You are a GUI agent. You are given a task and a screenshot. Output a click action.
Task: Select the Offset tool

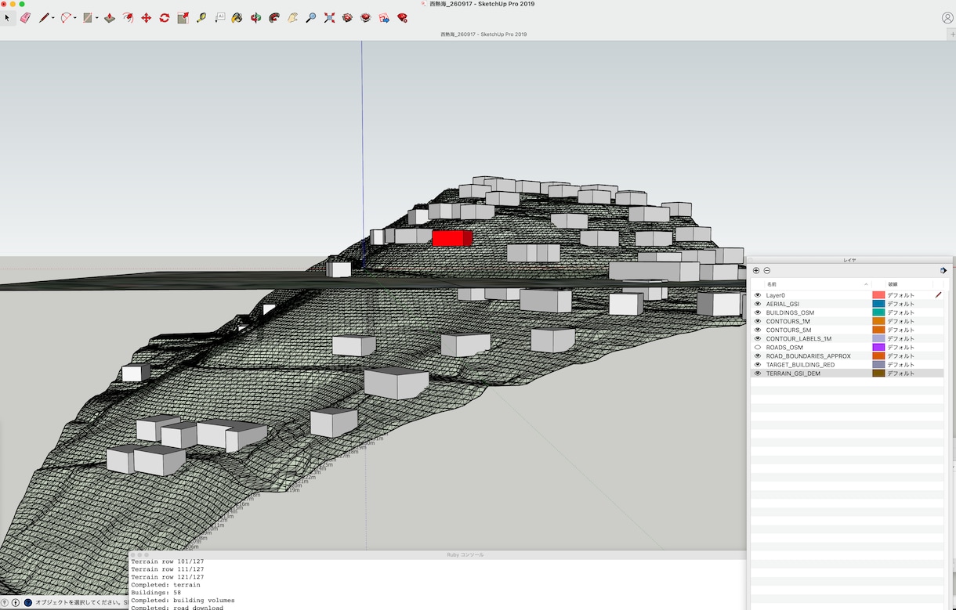click(128, 17)
